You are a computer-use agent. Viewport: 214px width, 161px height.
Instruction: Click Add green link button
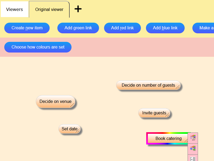(x=78, y=28)
